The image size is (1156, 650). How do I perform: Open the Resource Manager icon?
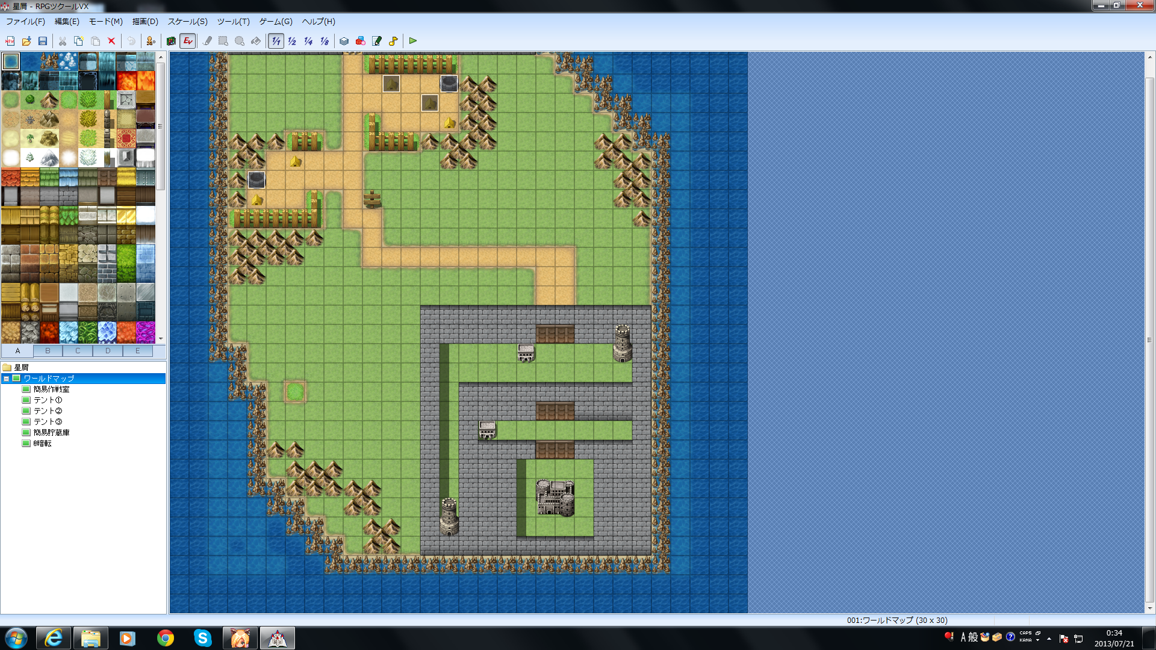coord(360,41)
